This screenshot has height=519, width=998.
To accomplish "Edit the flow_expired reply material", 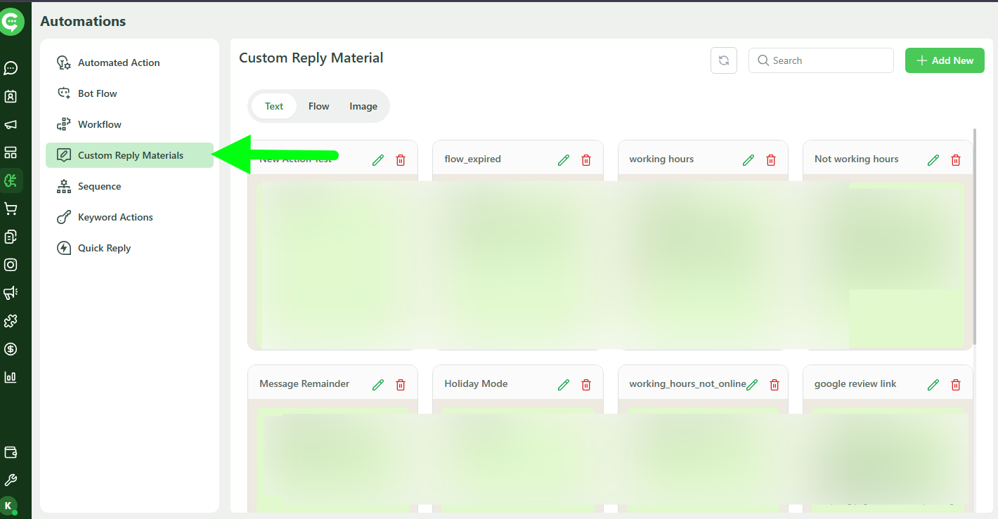I will coord(563,159).
